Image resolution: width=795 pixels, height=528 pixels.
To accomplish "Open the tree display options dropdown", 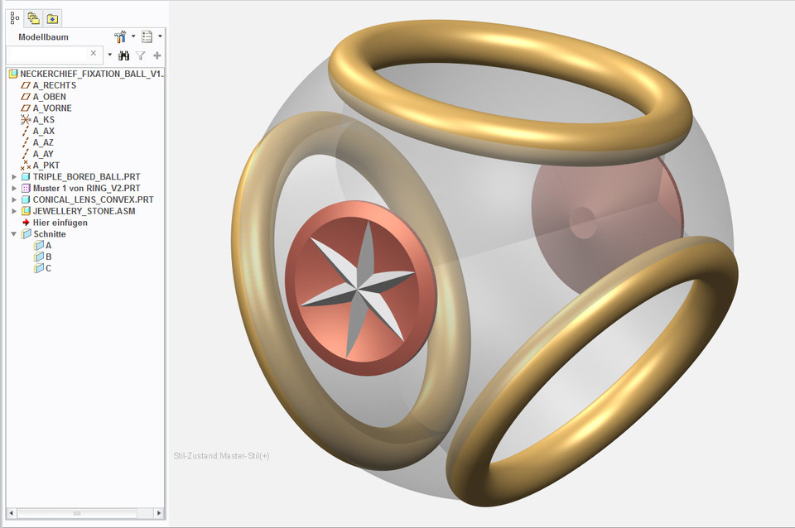I will pos(151,36).
